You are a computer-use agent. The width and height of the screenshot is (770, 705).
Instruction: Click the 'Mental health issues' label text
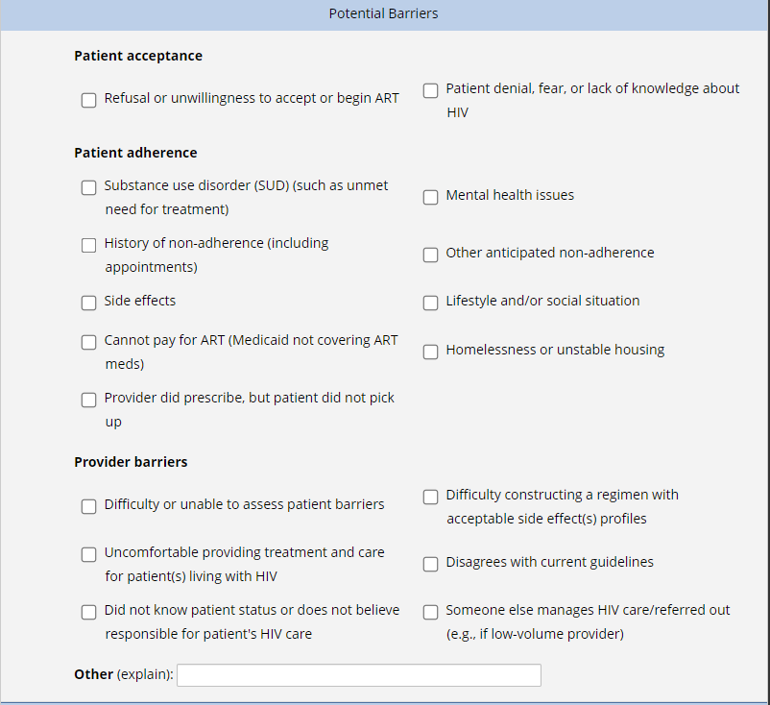coord(510,196)
